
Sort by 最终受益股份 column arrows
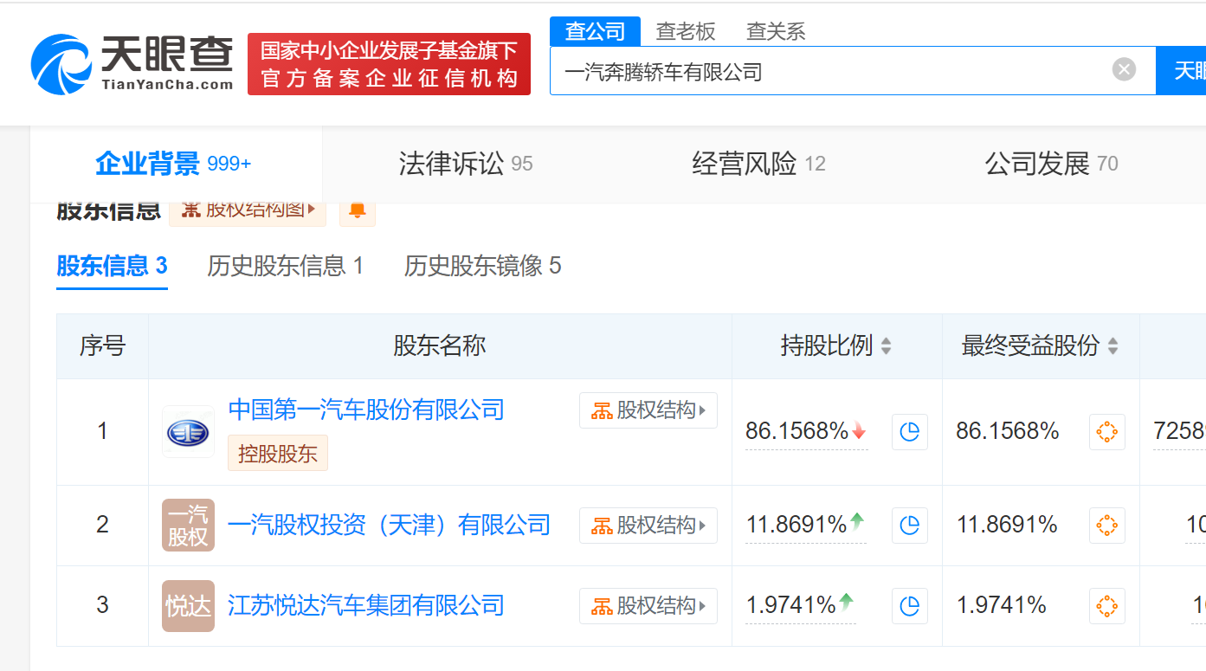click(1112, 346)
